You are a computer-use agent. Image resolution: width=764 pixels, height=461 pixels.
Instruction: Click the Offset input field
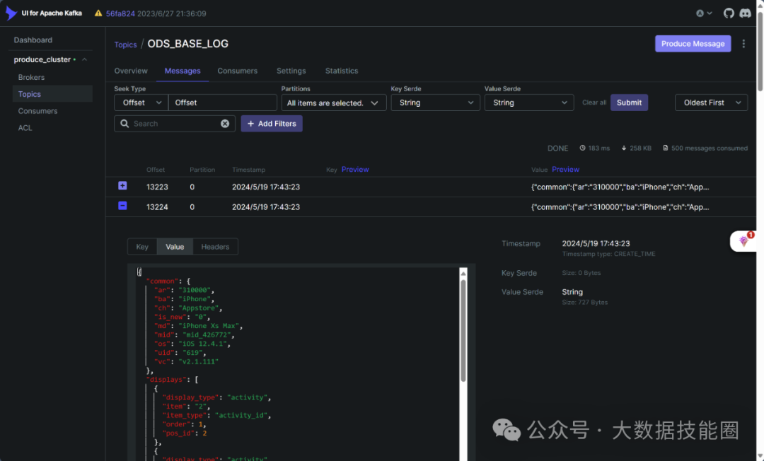click(223, 103)
